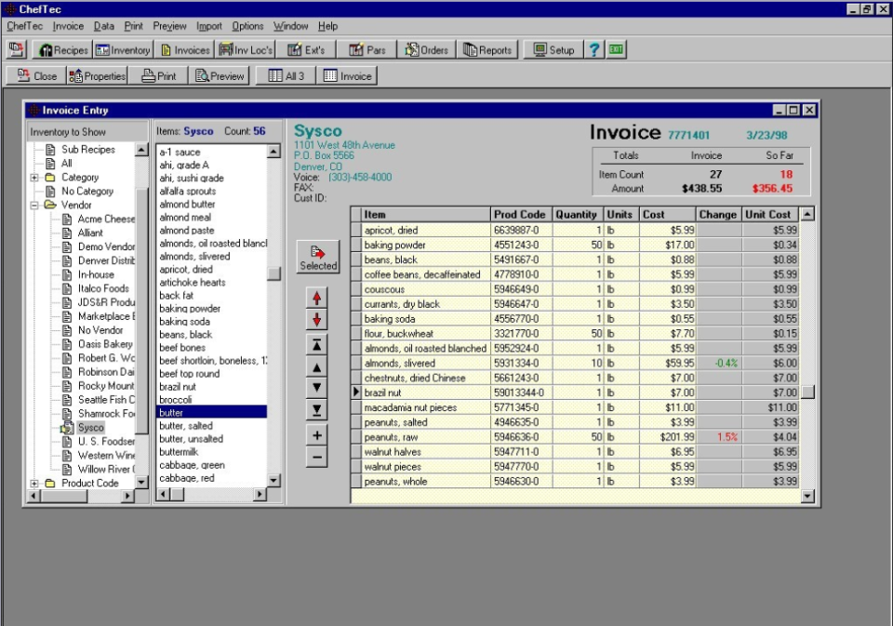Collapse the Vendor tree node
Image resolution: width=893 pixels, height=626 pixels.
tap(34, 205)
